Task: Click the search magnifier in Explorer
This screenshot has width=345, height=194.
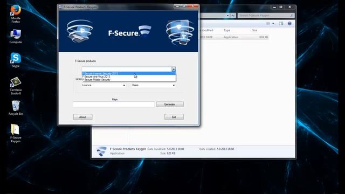Action: pos(292,16)
